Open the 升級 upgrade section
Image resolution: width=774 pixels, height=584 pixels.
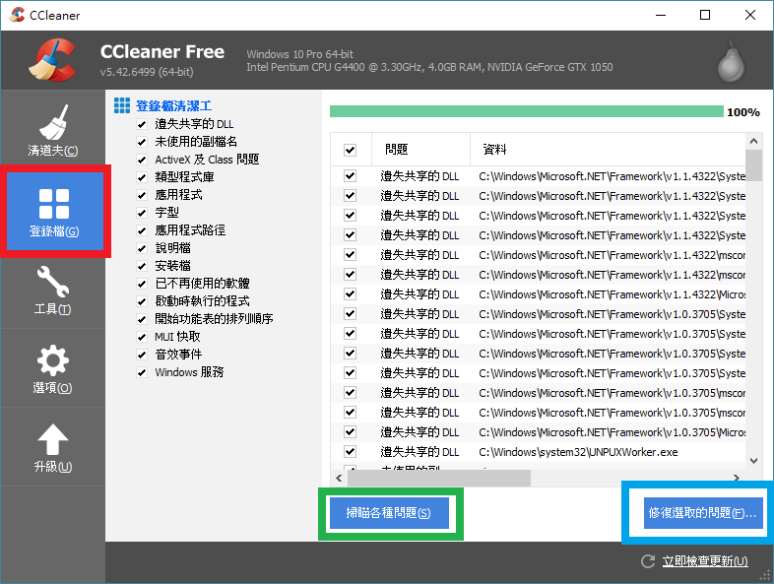point(53,447)
